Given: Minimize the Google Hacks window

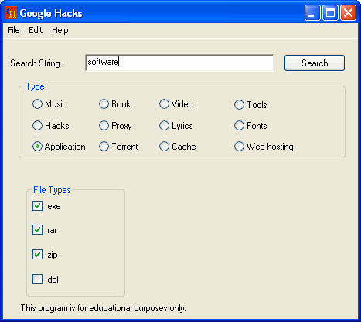Looking at the screenshot, I should (312, 13).
